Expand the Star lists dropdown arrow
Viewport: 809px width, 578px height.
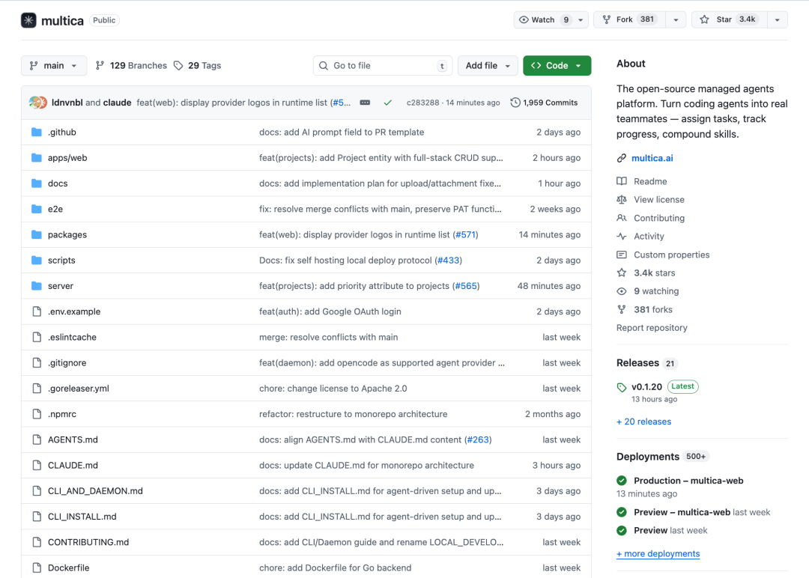point(778,19)
